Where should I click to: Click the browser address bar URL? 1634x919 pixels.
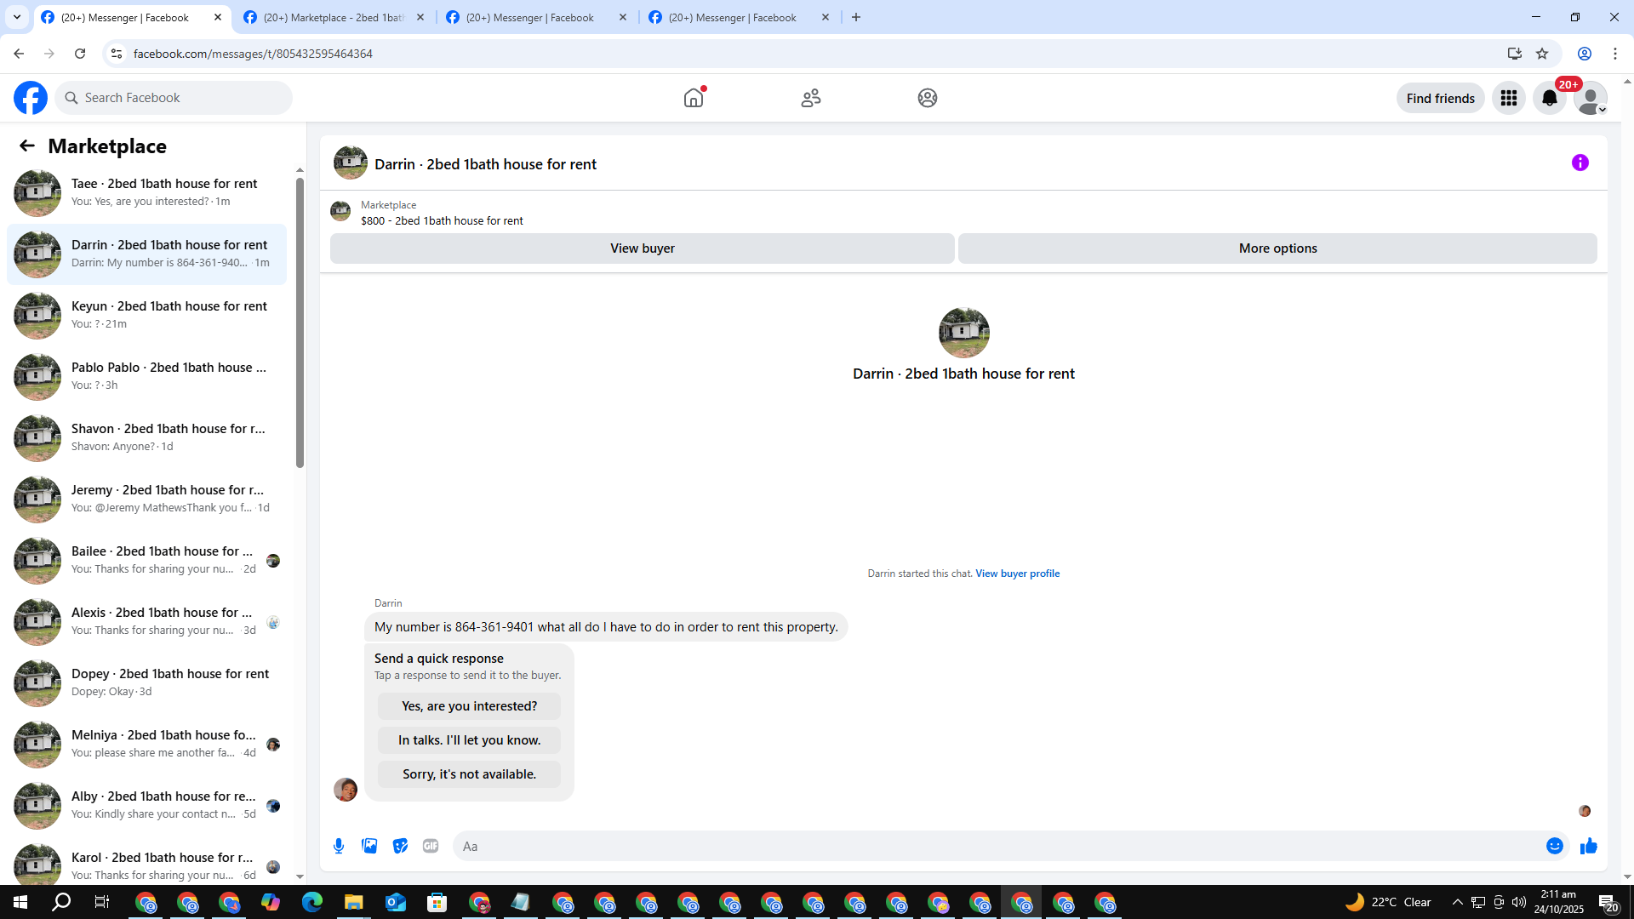[253, 54]
